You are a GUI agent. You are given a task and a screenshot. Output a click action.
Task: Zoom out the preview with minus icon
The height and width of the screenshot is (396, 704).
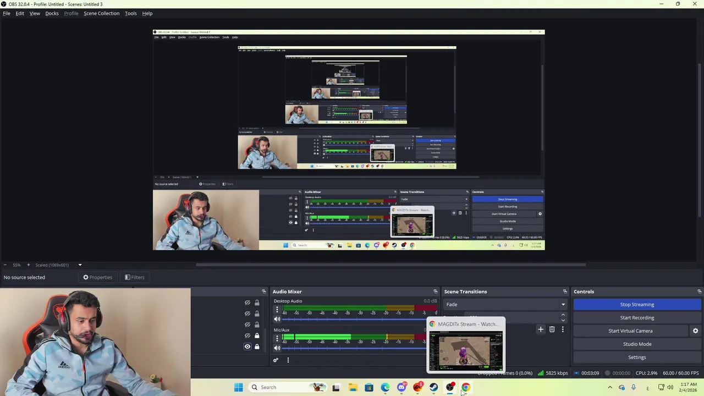pos(6,265)
